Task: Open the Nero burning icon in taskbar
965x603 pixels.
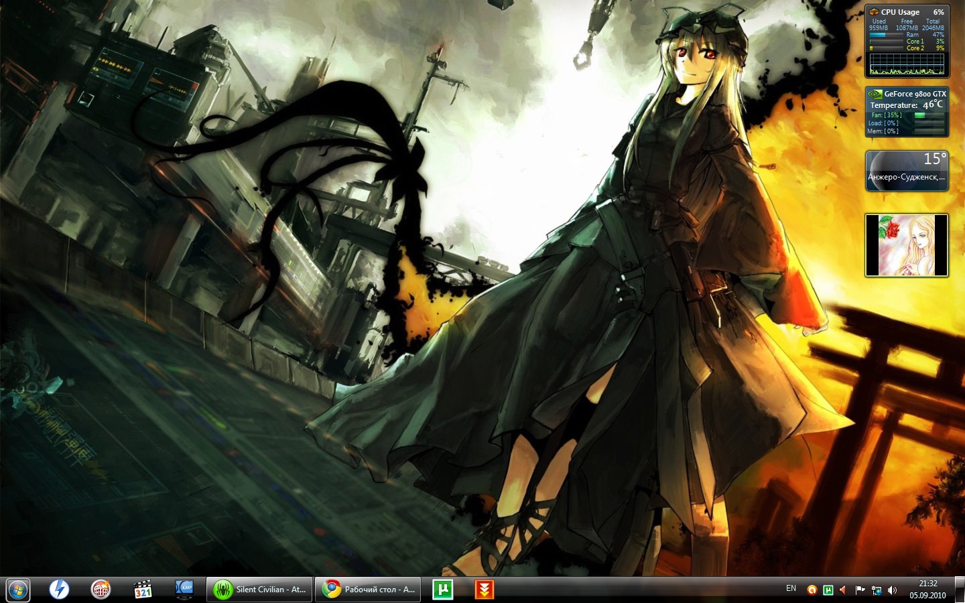Action: click(101, 590)
